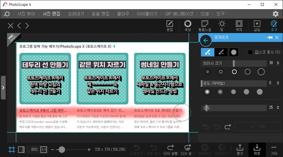Open the 색상 color tools
This screenshot has height=157, width=283.
pos(188,26)
